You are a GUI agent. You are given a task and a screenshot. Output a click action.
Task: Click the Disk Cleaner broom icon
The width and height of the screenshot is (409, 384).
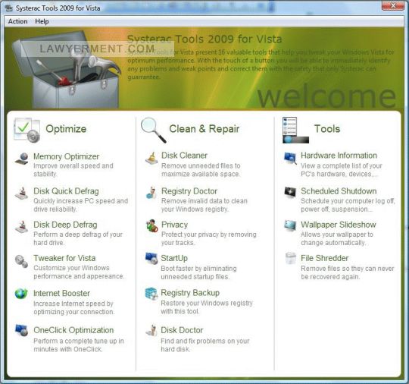pyautogui.click(x=151, y=158)
